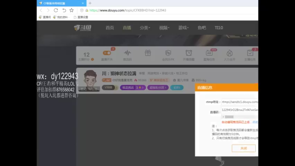Click the 主播积分 score 12
This screenshot has height=166, width=295.
[86, 55]
